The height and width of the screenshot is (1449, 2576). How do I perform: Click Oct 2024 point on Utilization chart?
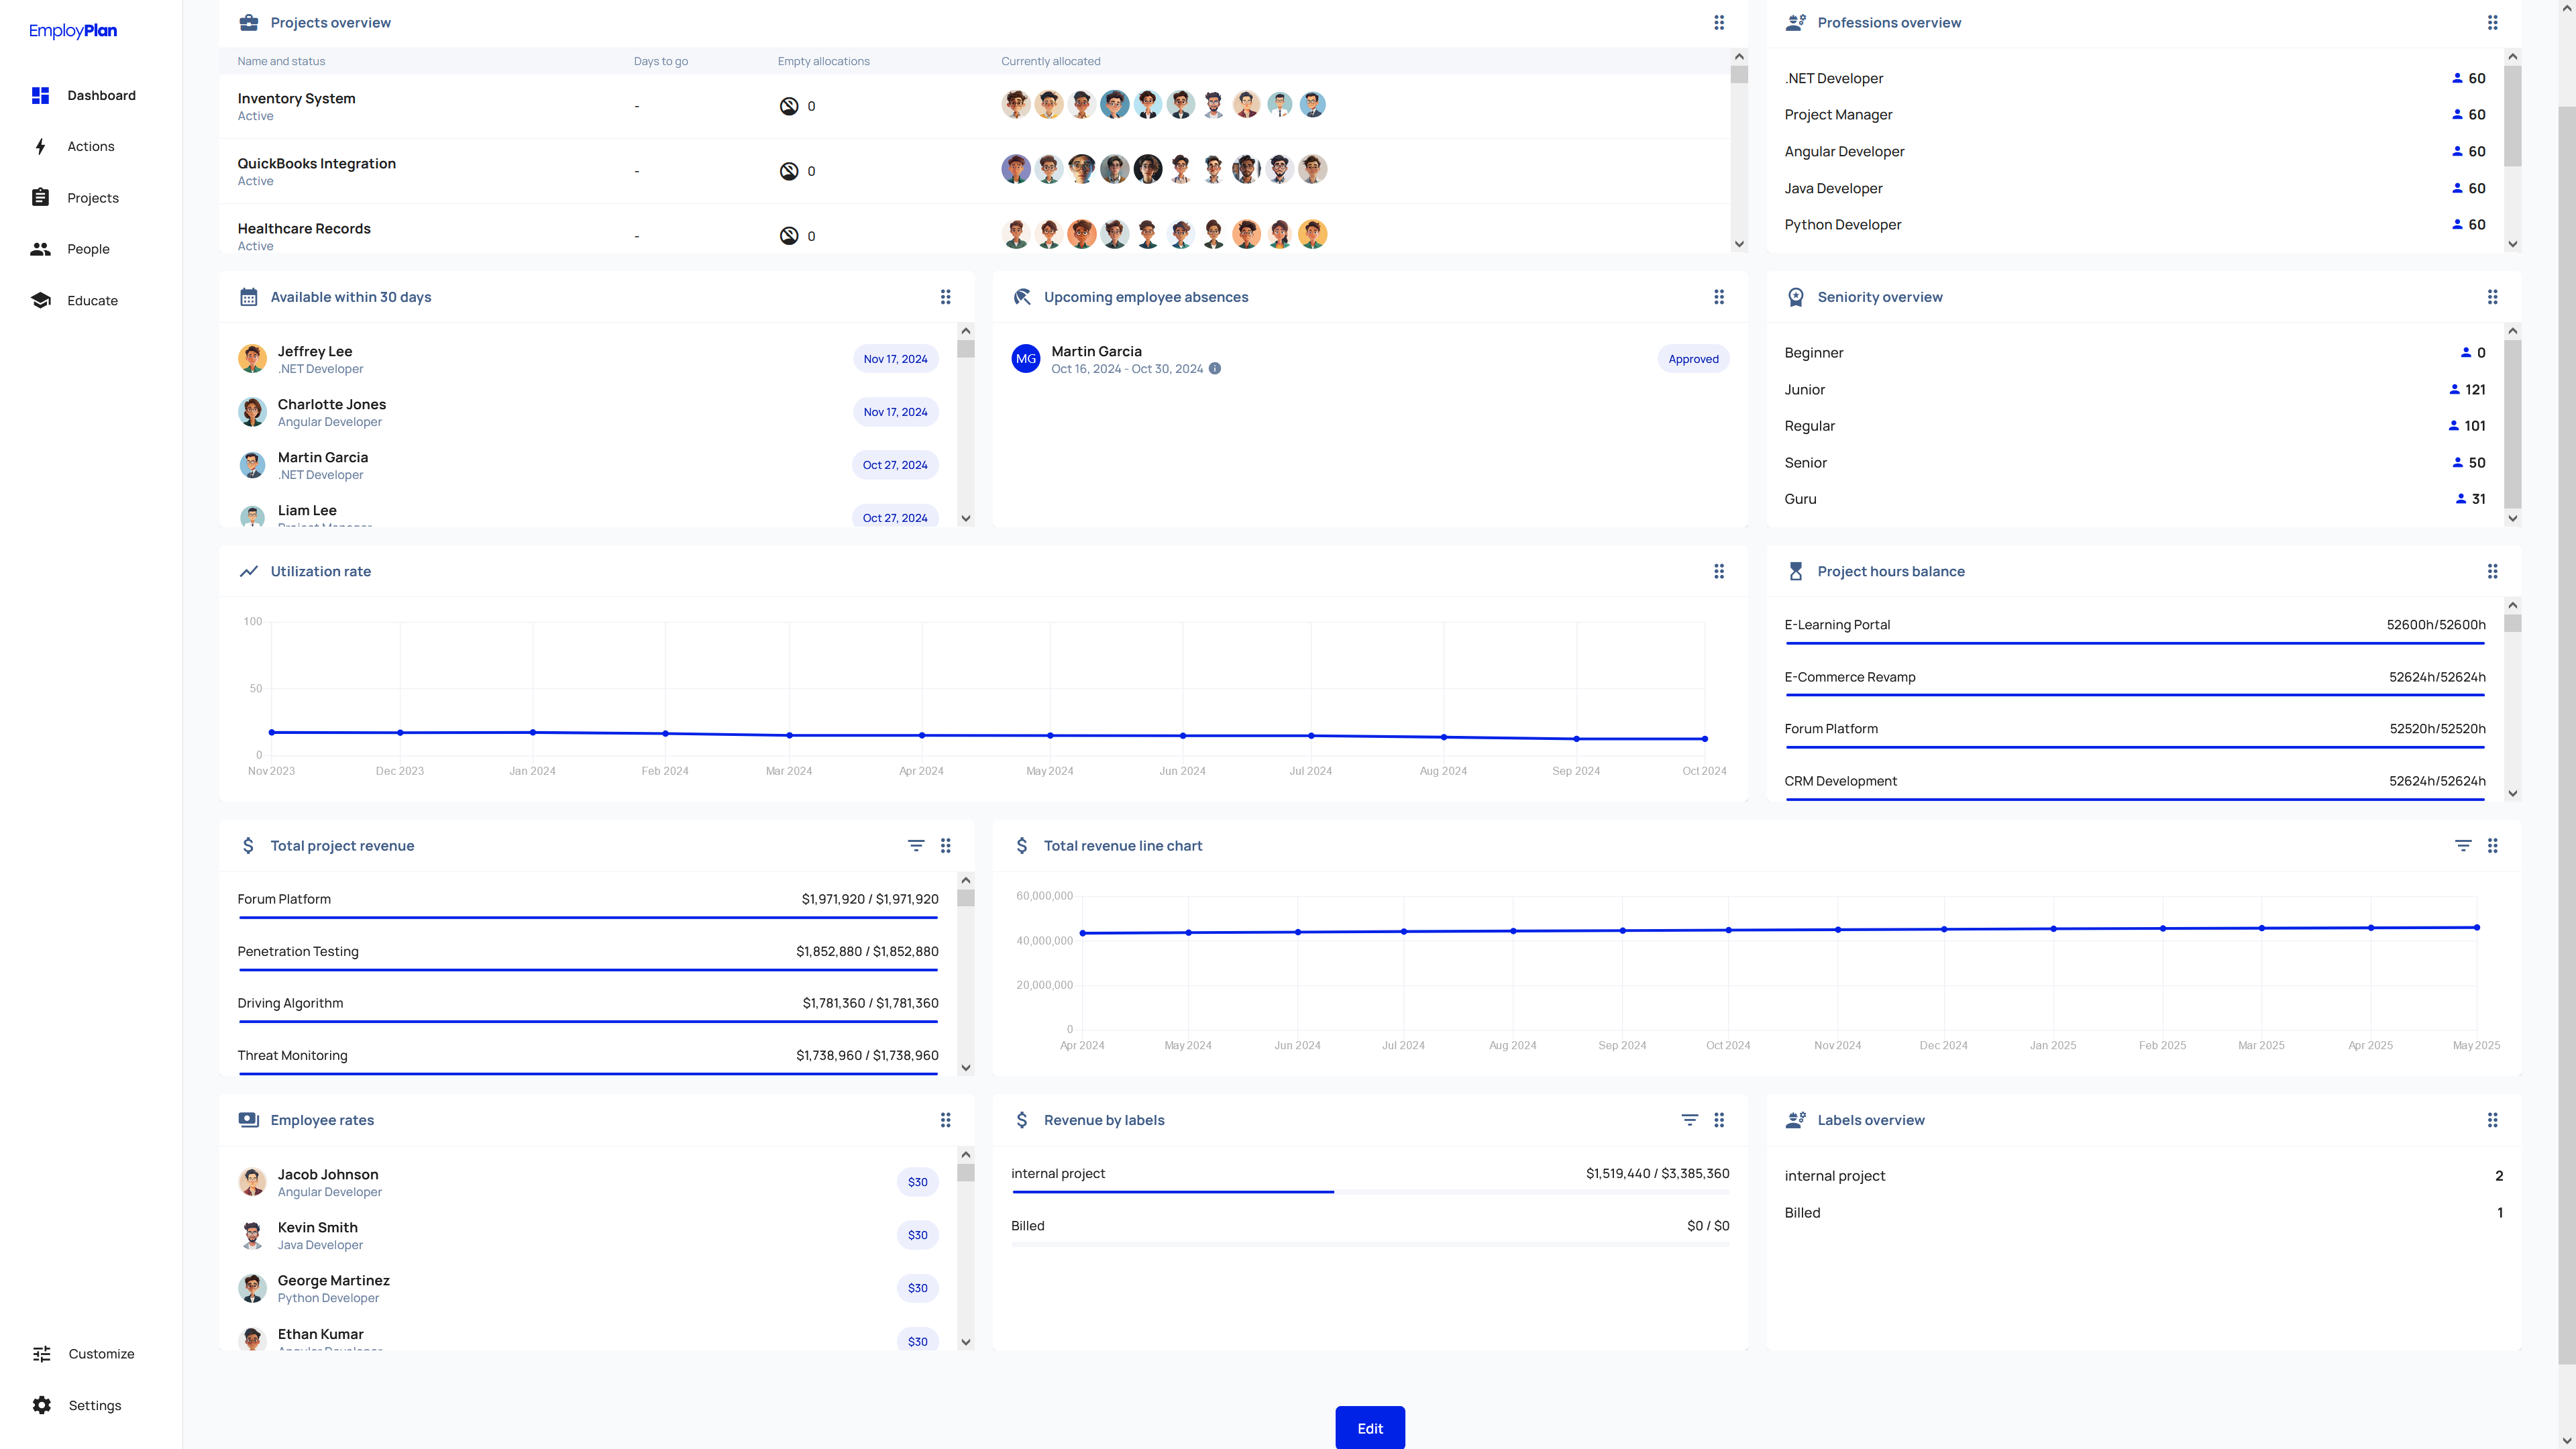point(1704,739)
